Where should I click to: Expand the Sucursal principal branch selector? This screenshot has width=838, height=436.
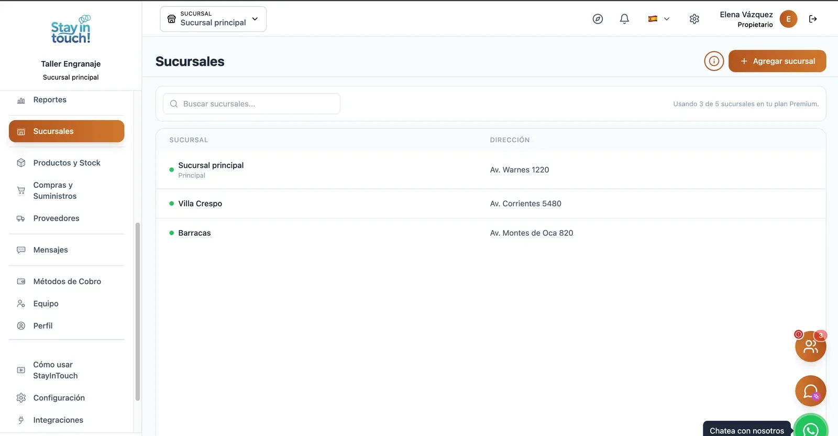tap(213, 19)
